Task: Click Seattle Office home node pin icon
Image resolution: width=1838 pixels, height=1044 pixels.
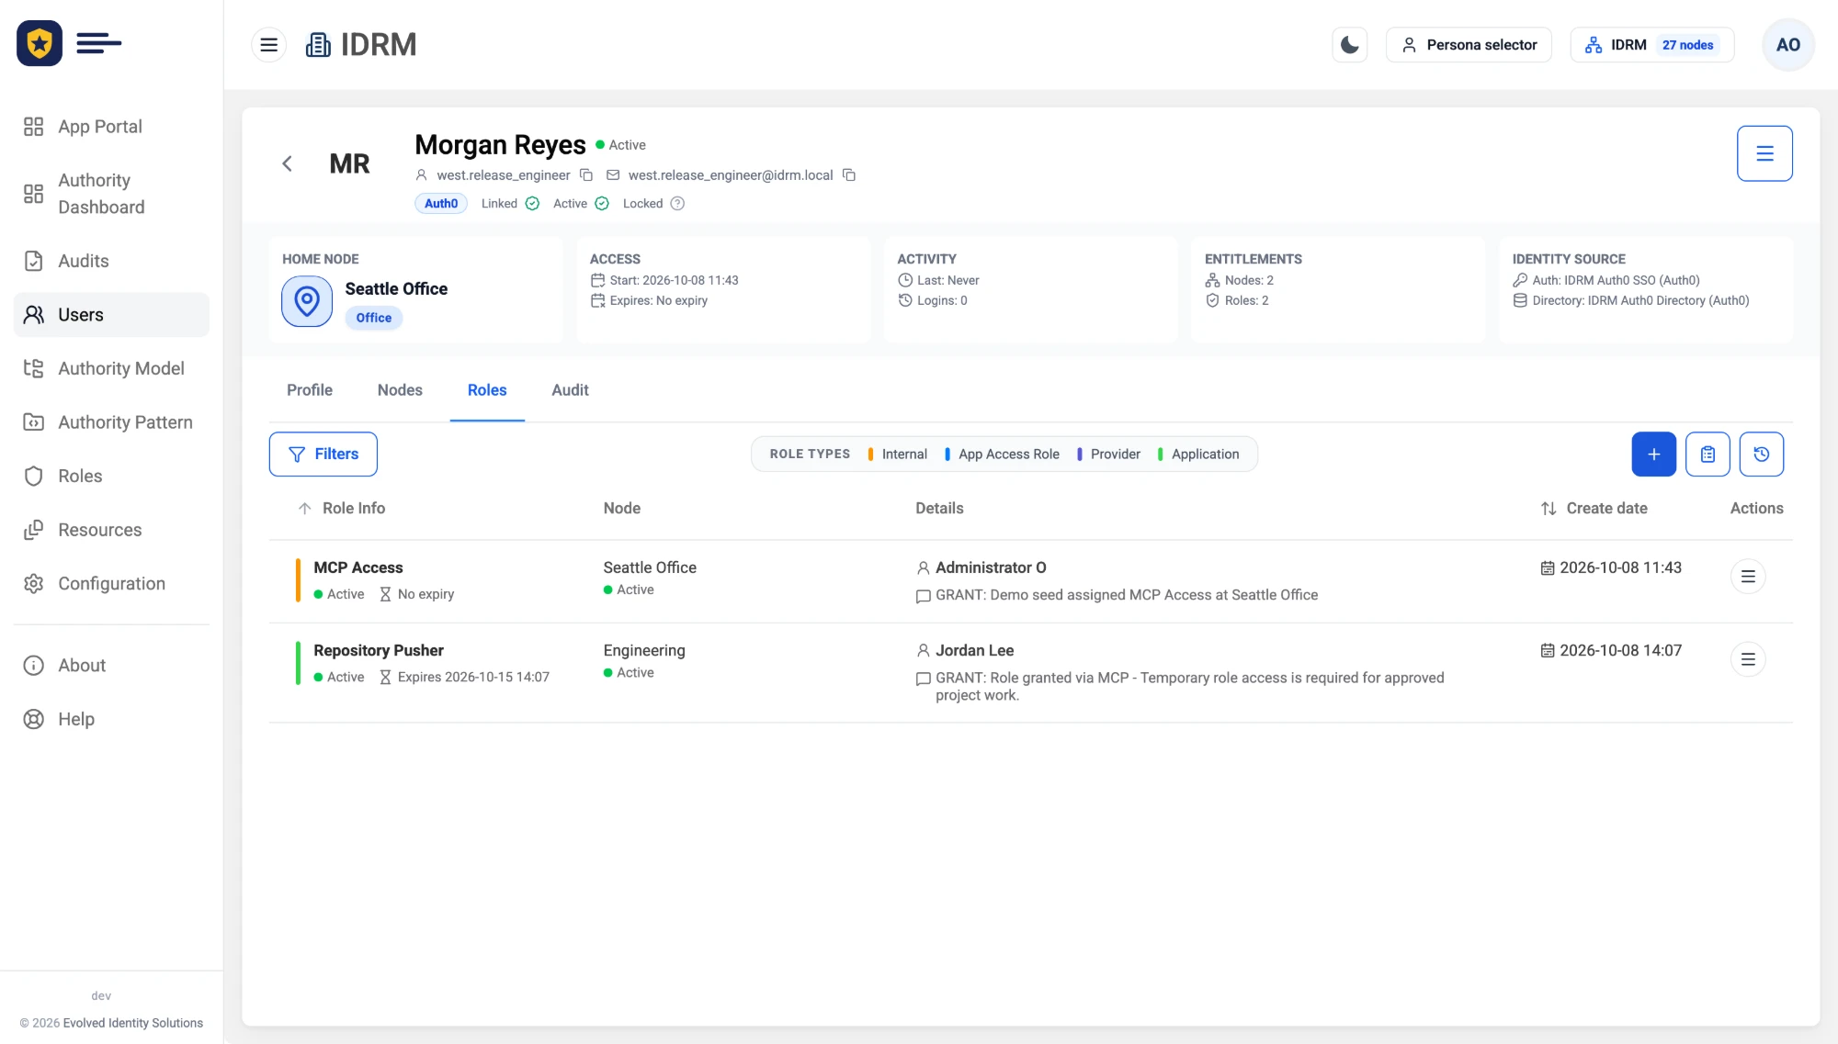Action: [307, 301]
